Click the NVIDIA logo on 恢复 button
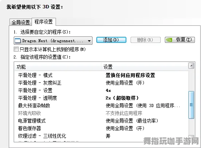This screenshot has width=201, height=148. click(169, 40)
